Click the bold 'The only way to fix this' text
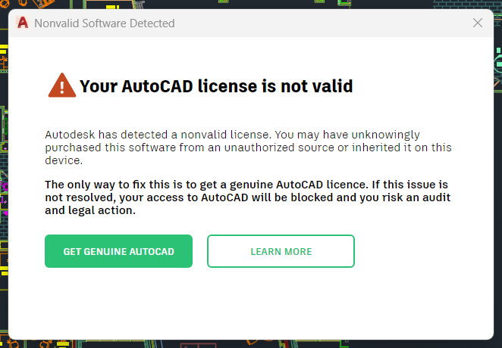Viewport: 502px width, 348px height. pyautogui.click(x=247, y=197)
